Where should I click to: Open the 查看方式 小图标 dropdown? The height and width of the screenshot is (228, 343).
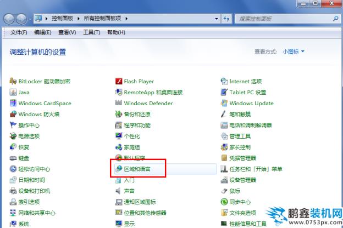(x=294, y=52)
